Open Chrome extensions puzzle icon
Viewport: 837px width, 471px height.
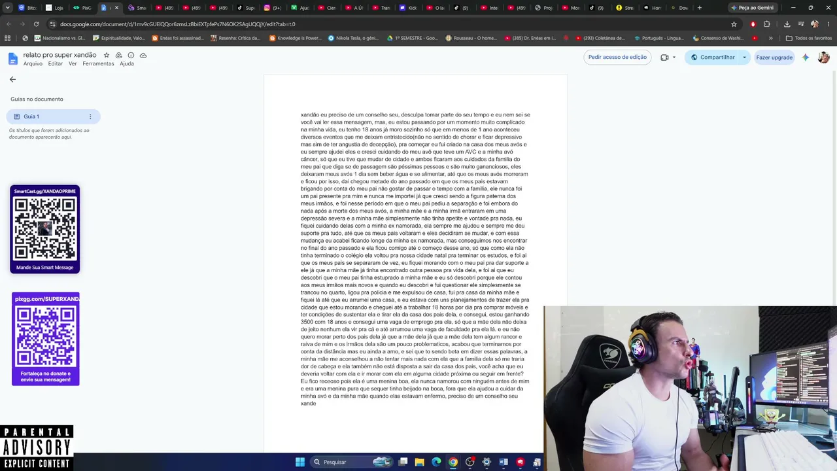point(767,24)
